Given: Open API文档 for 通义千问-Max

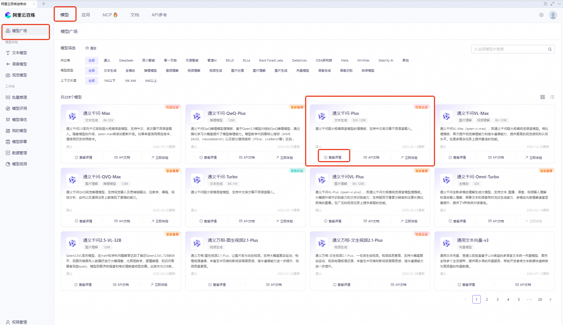Looking at the screenshot, I should point(122,157).
